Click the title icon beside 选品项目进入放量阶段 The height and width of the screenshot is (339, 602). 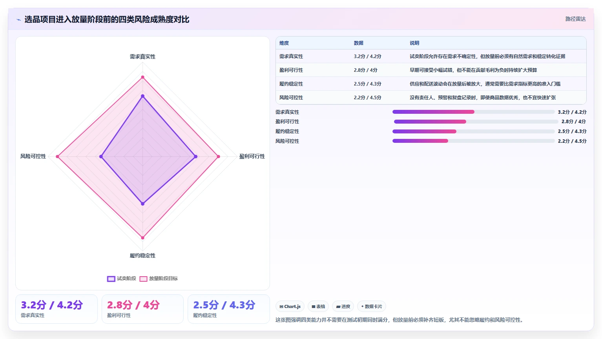18,20
